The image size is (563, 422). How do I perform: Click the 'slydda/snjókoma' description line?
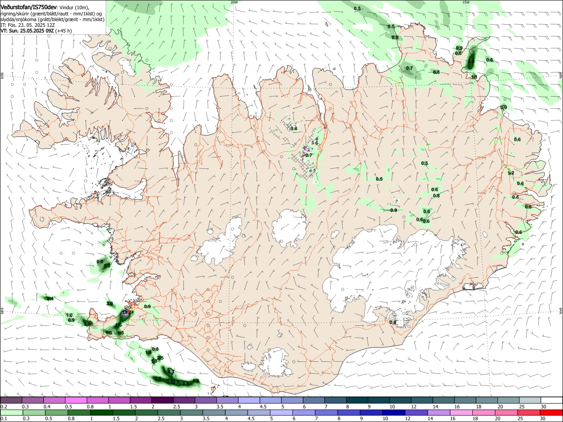[x=52, y=19]
